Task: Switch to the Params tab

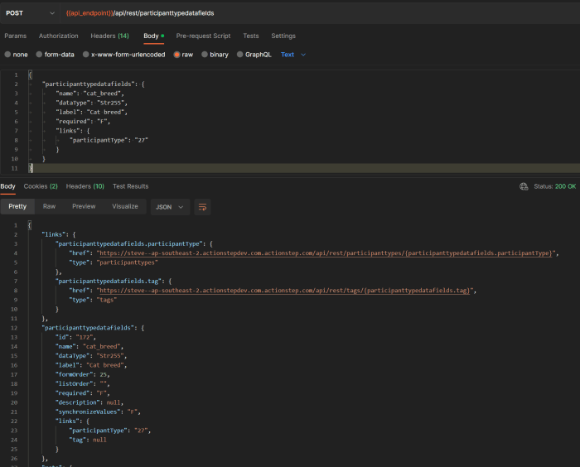Action: [16, 36]
